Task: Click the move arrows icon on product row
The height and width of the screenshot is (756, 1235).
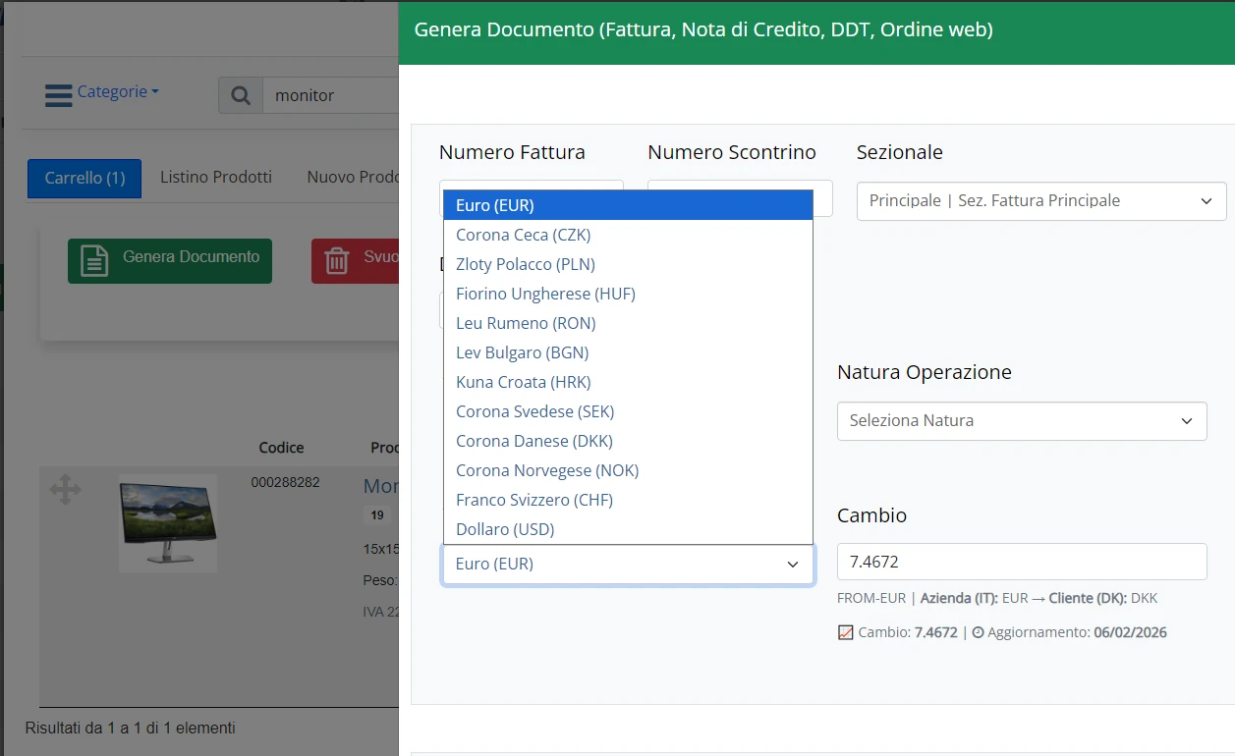Action: click(x=65, y=489)
